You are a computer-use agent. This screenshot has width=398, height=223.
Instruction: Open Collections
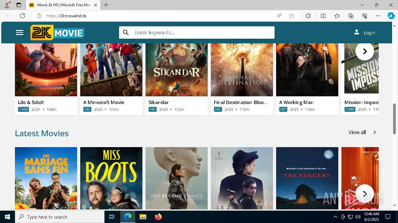point(351,16)
